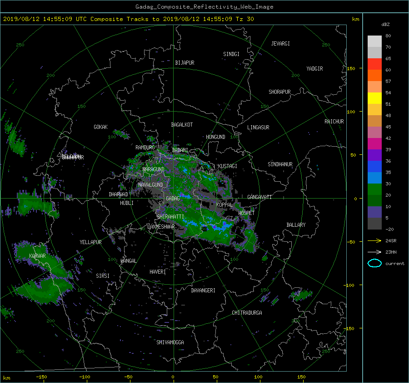Click the BALLARY town label

296,225
